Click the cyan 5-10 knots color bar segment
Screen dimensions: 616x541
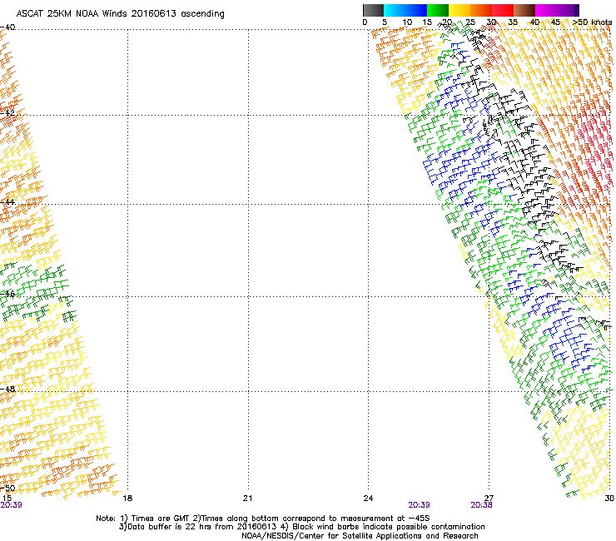click(395, 10)
